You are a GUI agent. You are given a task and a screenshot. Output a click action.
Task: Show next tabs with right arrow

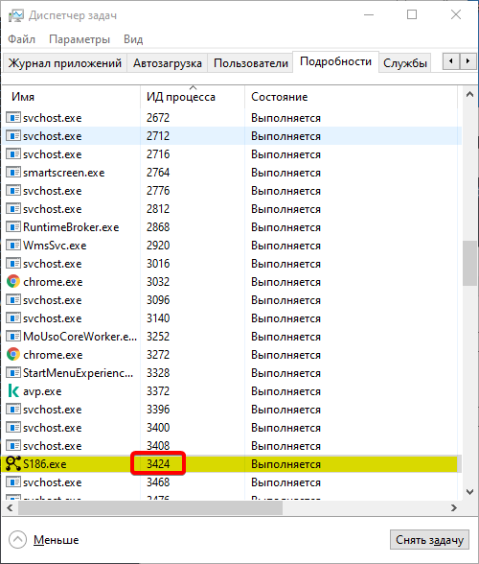(x=468, y=61)
